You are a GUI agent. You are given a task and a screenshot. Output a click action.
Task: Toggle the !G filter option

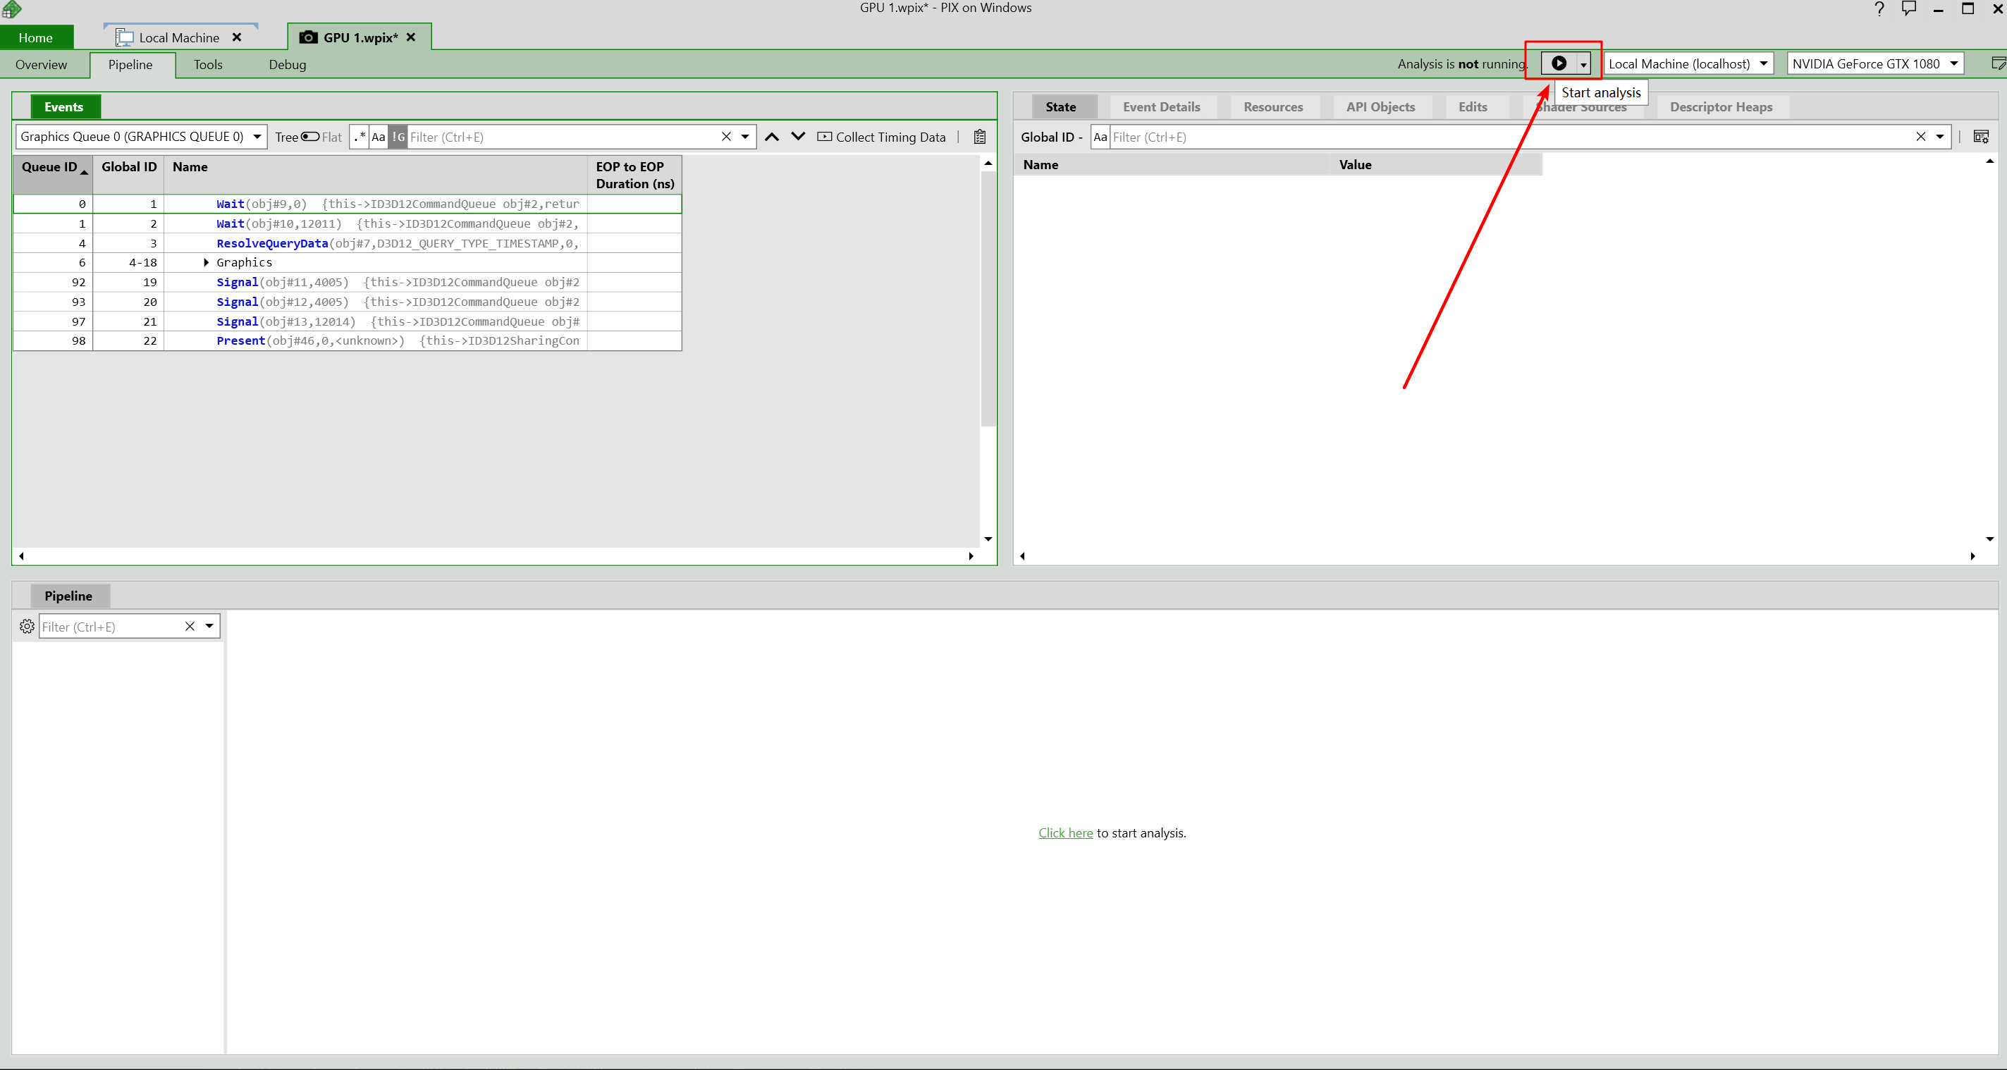pyautogui.click(x=398, y=137)
